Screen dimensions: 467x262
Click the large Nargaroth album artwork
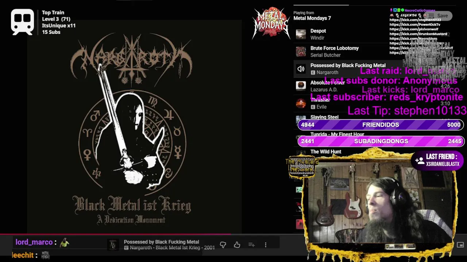click(134, 126)
